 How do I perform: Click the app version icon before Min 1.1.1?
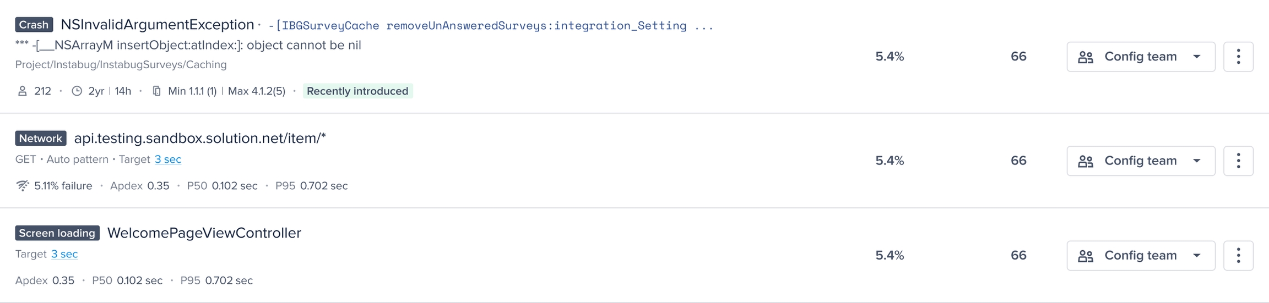tap(157, 91)
